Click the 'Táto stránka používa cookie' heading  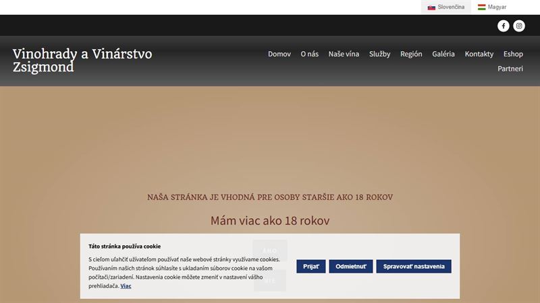click(x=124, y=246)
